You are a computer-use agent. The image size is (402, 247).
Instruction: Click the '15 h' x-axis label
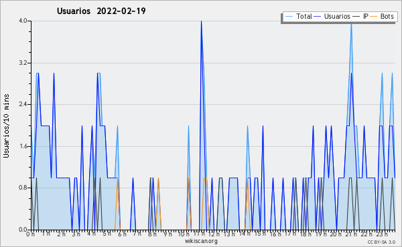click(260, 234)
